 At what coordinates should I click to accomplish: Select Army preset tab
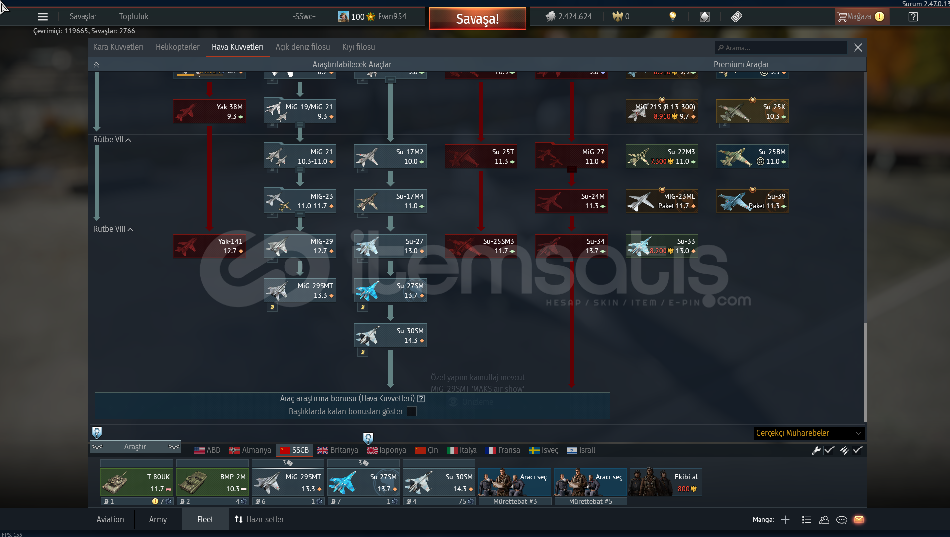pyautogui.click(x=158, y=520)
